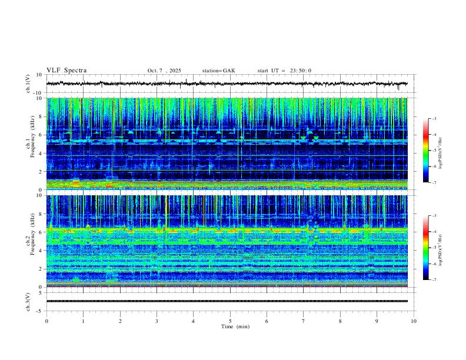Click inside the ch.2 spectrogram panel
Viewport: 466px width, 360px height.
[x=227, y=241]
